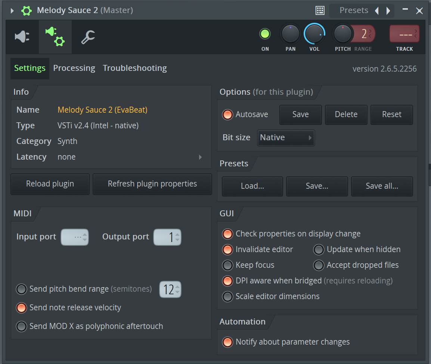Viewport: 431px width, 364px height.
Task: Expand the Latency options arrow
Action: (x=201, y=157)
